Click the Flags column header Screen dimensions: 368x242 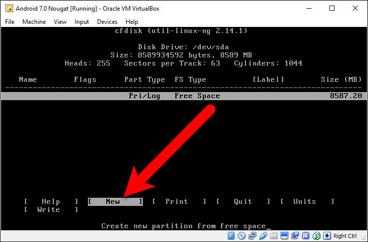pyautogui.click(x=85, y=80)
